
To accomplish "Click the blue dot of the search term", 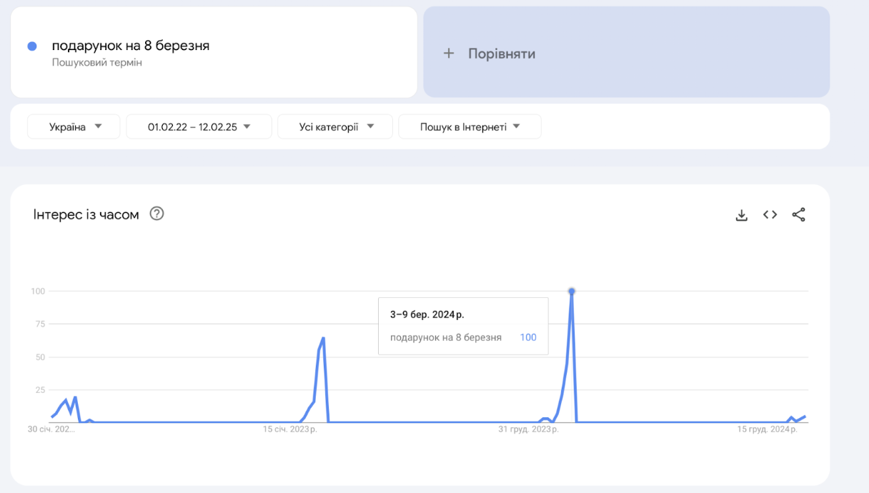I will point(32,46).
